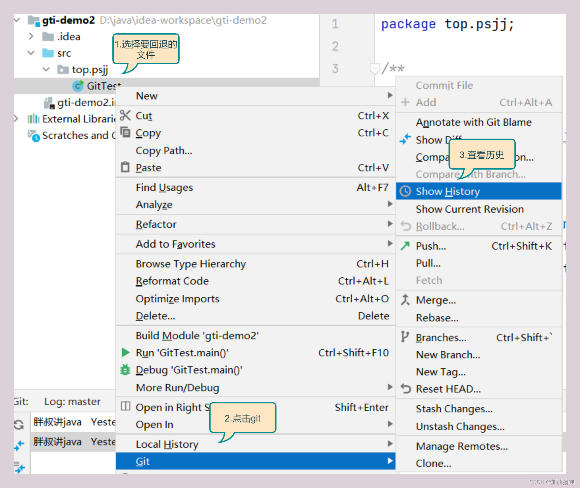Expand the .idea folder chevron
This screenshot has height=488, width=580.
31,36
